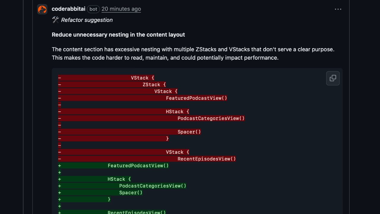The image size is (380, 214).
Task: Click the first removed 'VStack {' line
Action: 106,78
